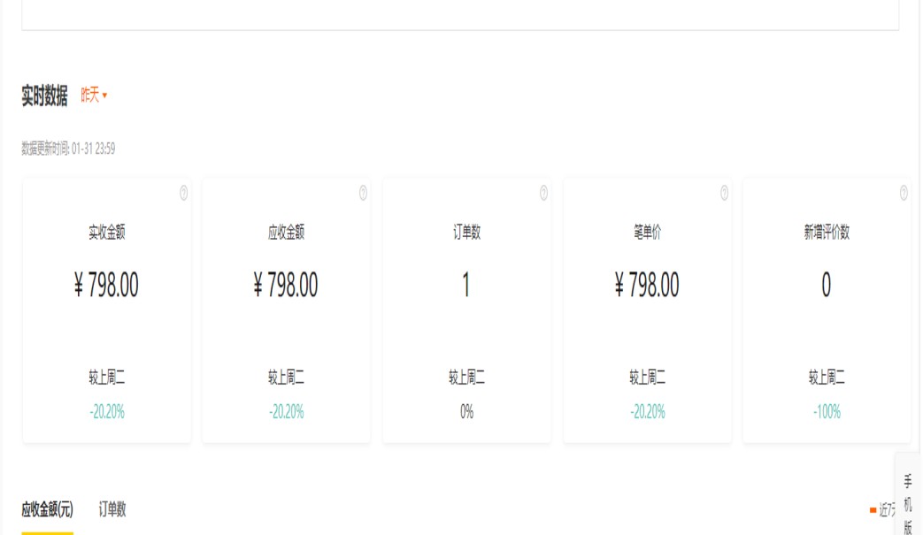Click the help icon on 新增评价数 card

[904, 194]
